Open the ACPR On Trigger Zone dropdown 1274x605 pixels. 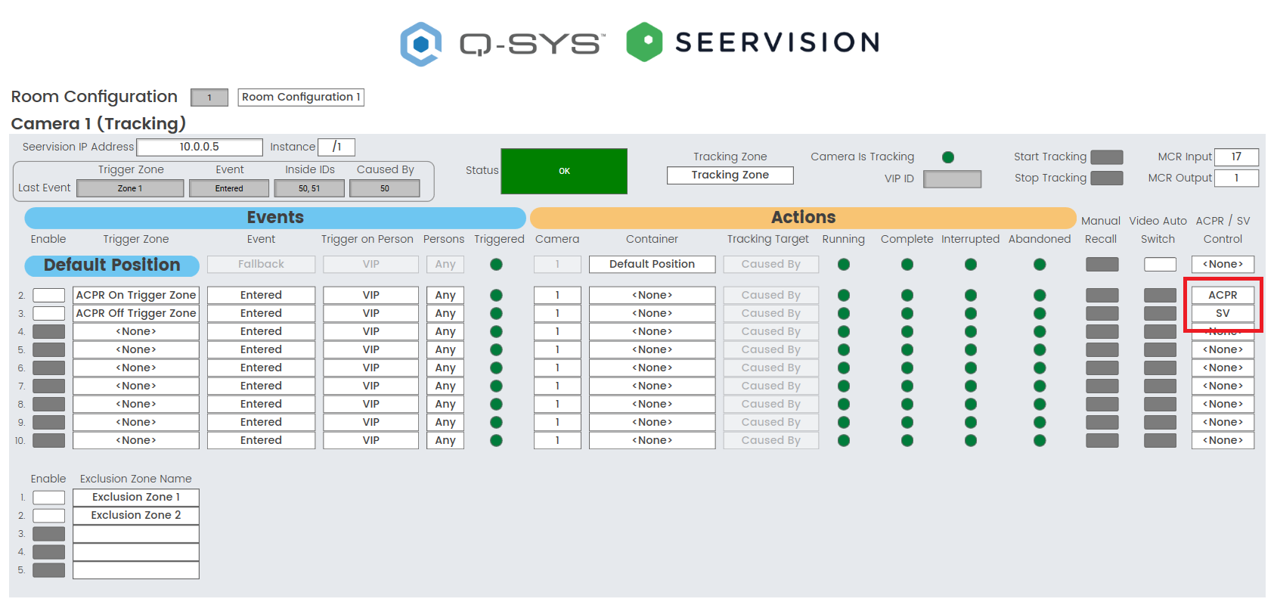click(x=136, y=295)
